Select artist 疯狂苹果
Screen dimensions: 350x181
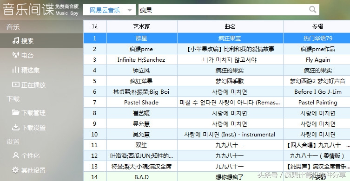pos(141,81)
